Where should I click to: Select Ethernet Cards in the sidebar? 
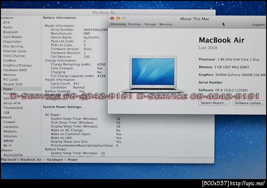tap(15, 51)
